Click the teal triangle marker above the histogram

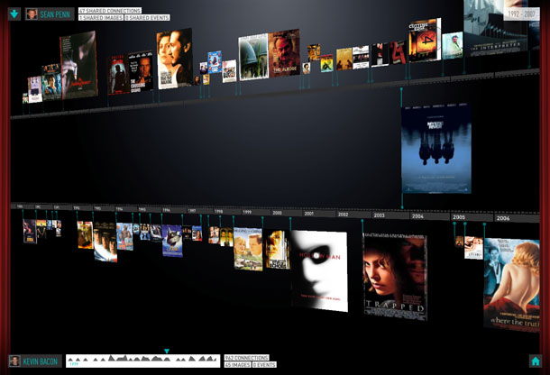tap(167, 352)
